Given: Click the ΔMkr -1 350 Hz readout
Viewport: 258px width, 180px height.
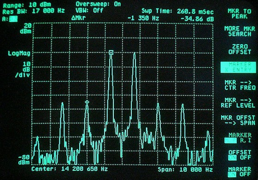Looking at the screenshot, I should click(115, 18).
